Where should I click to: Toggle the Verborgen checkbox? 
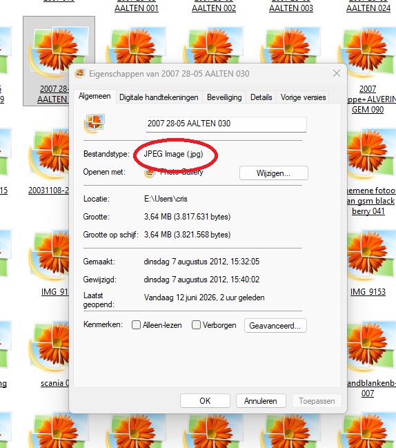[196, 325]
